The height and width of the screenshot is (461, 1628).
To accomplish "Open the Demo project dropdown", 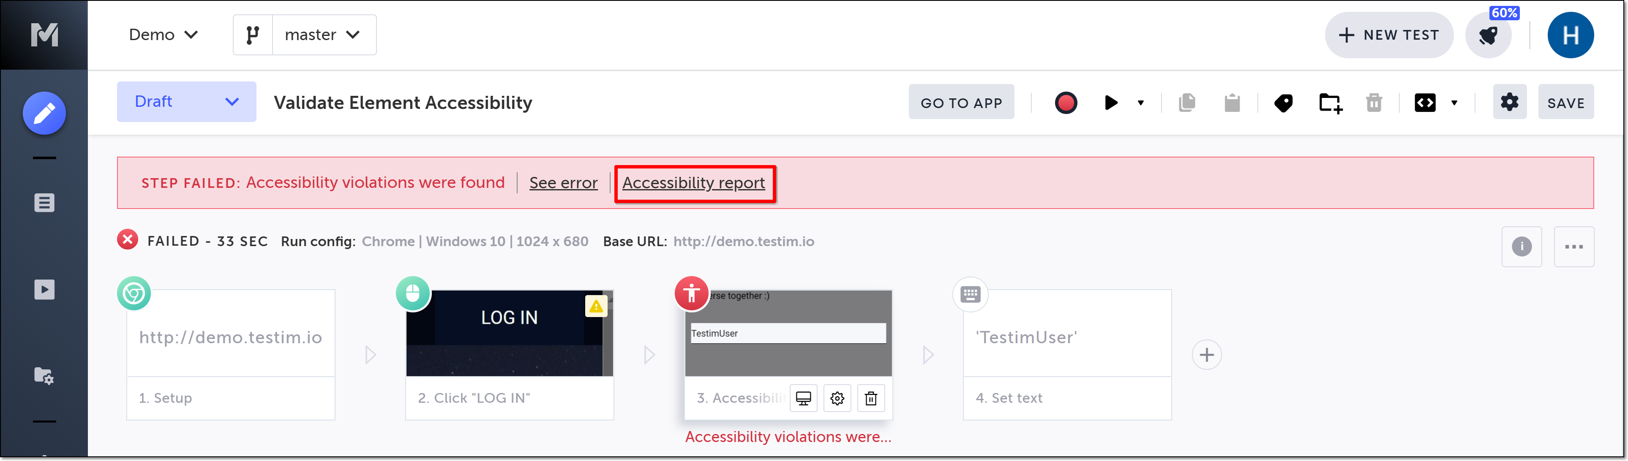I will click(163, 35).
